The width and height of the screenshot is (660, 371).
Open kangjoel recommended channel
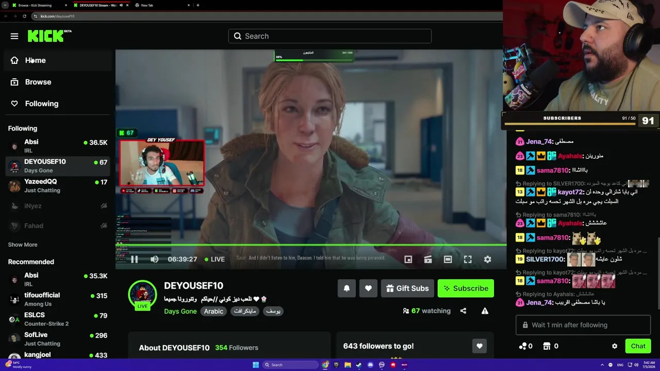[x=57, y=355]
